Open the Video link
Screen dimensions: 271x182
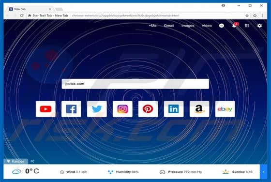click(207, 26)
